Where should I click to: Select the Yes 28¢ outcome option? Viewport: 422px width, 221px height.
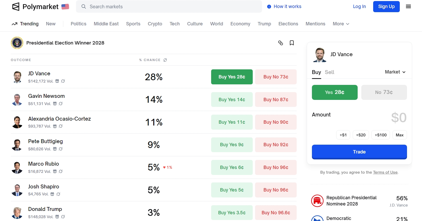pos(335,92)
